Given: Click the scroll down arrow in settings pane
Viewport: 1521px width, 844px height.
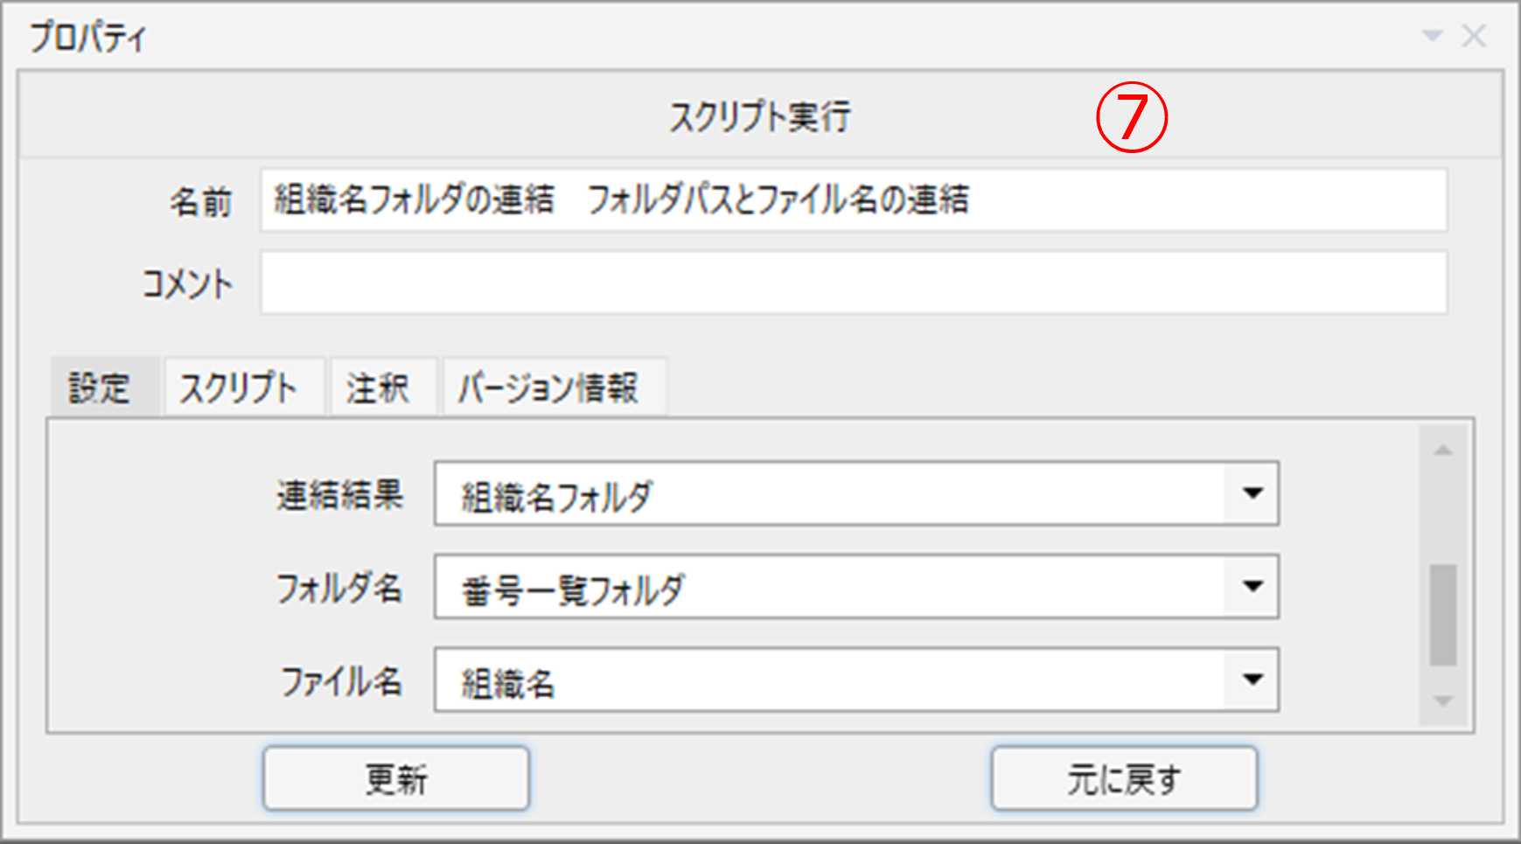Looking at the screenshot, I should 1443,701.
